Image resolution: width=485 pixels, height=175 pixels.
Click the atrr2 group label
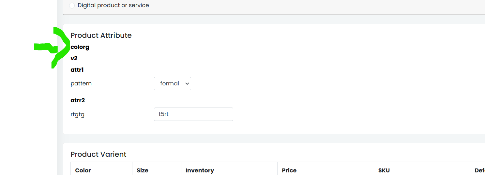point(78,100)
